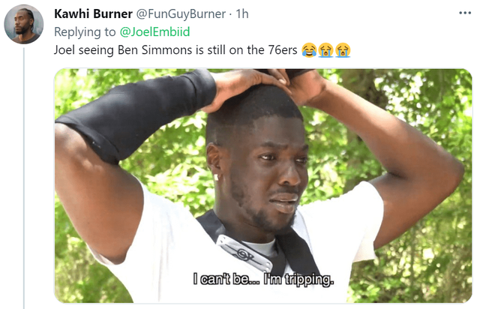Open the @FunGuyBurner handle
The width and height of the screenshot is (480, 309).
pos(181,13)
